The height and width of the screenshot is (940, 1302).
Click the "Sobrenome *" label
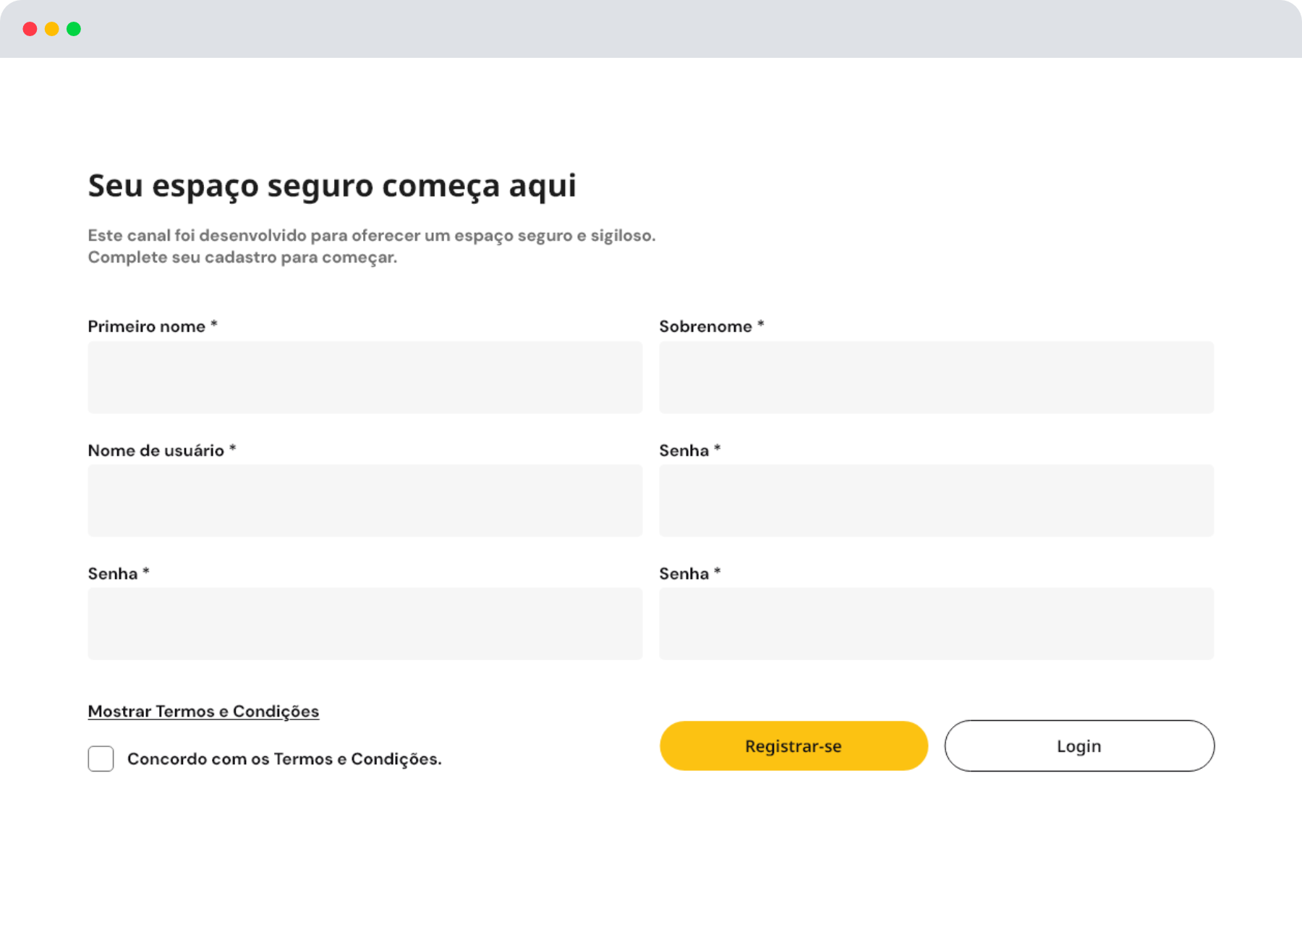tap(711, 326)
